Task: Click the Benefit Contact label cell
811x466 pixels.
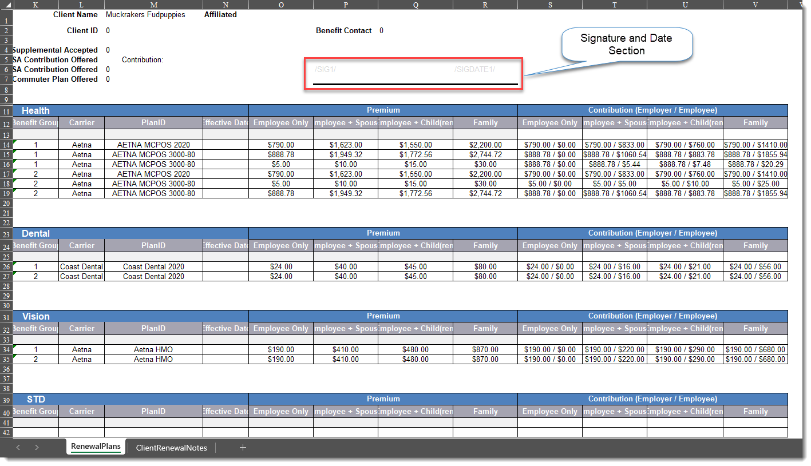Action: coord(343,31)
